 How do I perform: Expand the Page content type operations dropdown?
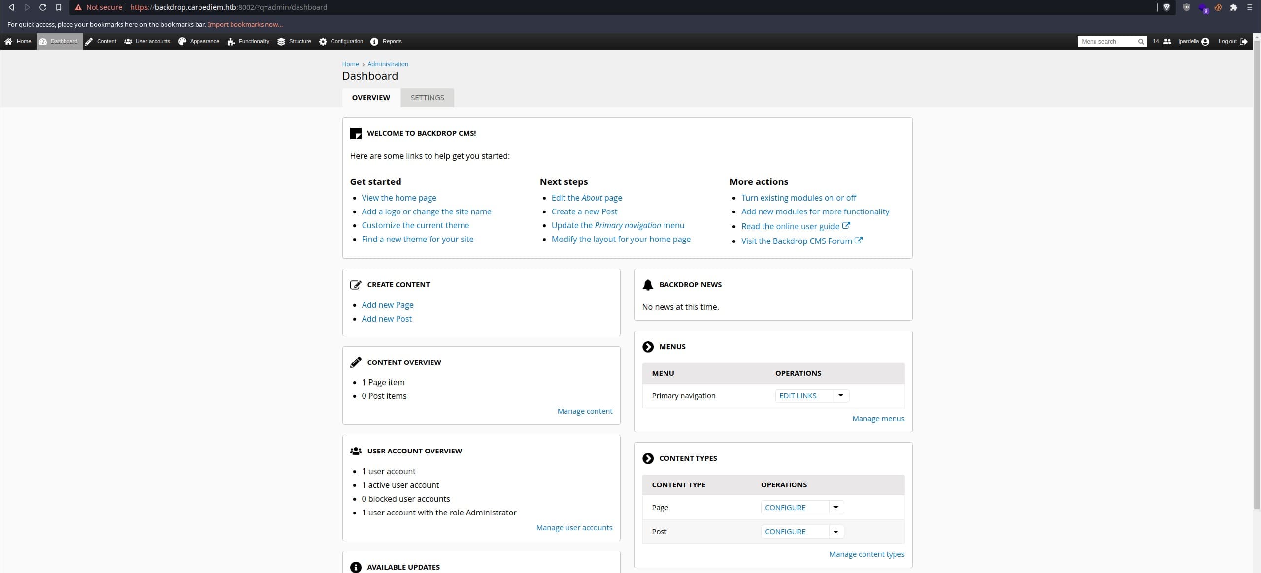(x=836, y=508)
